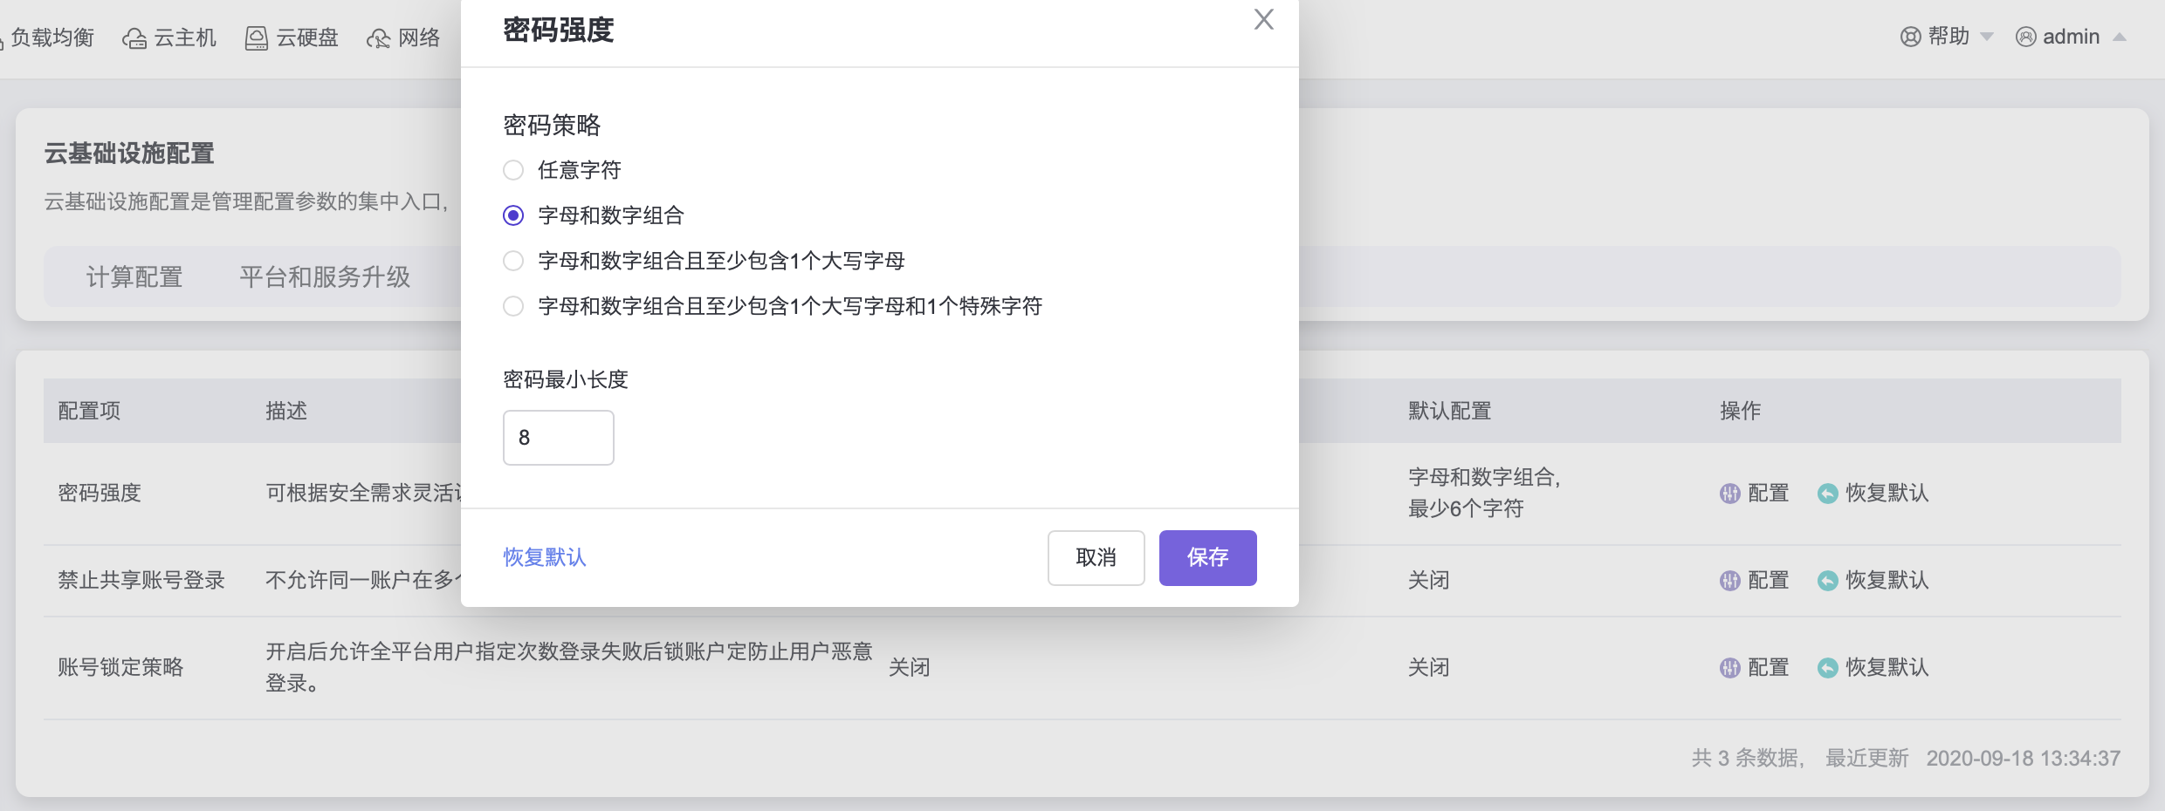Click configure icon for 密码强度 row
This screenshot has width=2165, height=811.
(x=1729, y=494)
